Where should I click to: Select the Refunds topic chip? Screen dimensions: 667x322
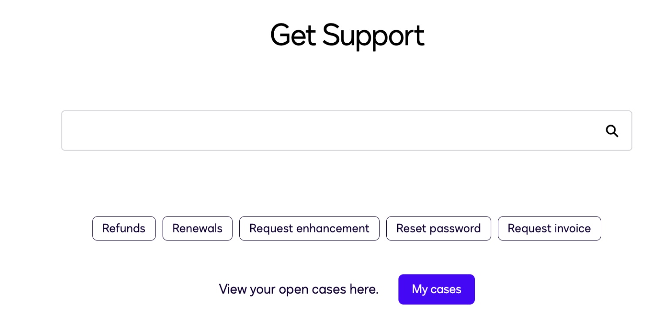[124, 229]
